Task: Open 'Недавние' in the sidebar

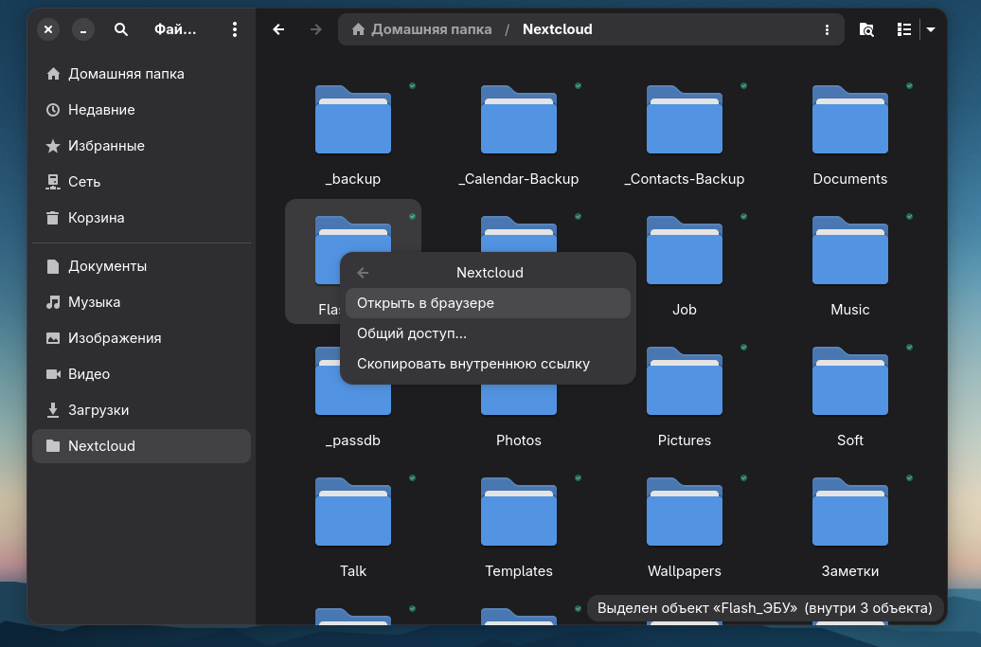Action: pos(101,110)
